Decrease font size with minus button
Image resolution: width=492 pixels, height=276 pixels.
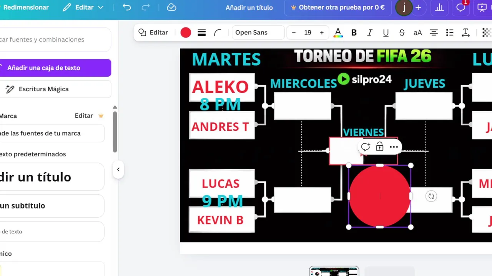(x=294, y=33)
